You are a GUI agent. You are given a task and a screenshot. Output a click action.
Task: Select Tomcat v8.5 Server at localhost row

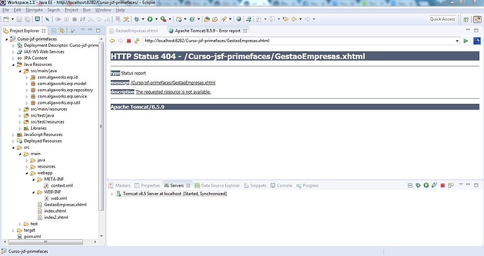click(172, 194)
